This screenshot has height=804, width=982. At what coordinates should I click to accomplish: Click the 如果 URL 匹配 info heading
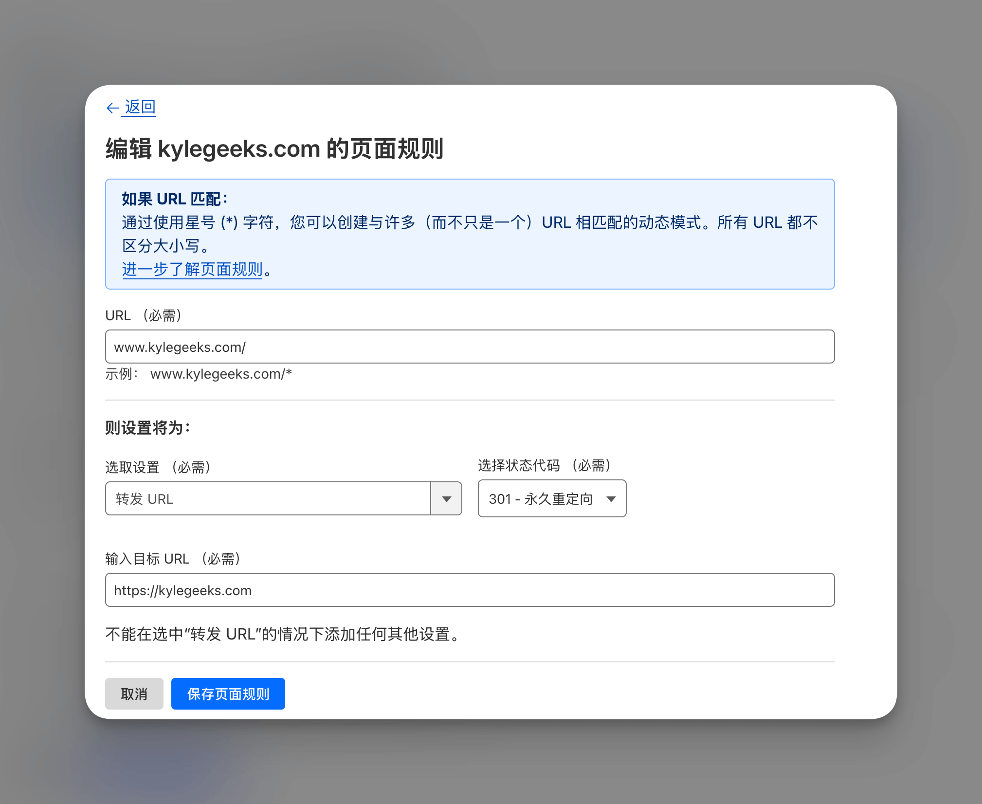pos(174,199)
